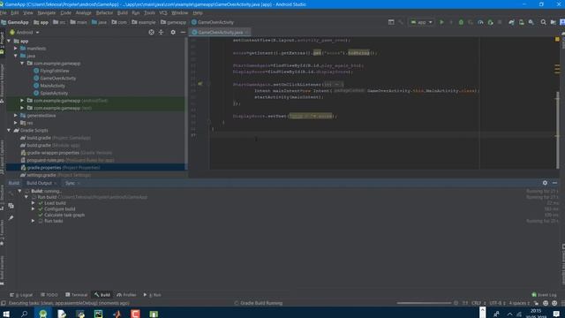Switch to the Sync tab
Viewport: 565px width, 318px height.
(71, 183)
